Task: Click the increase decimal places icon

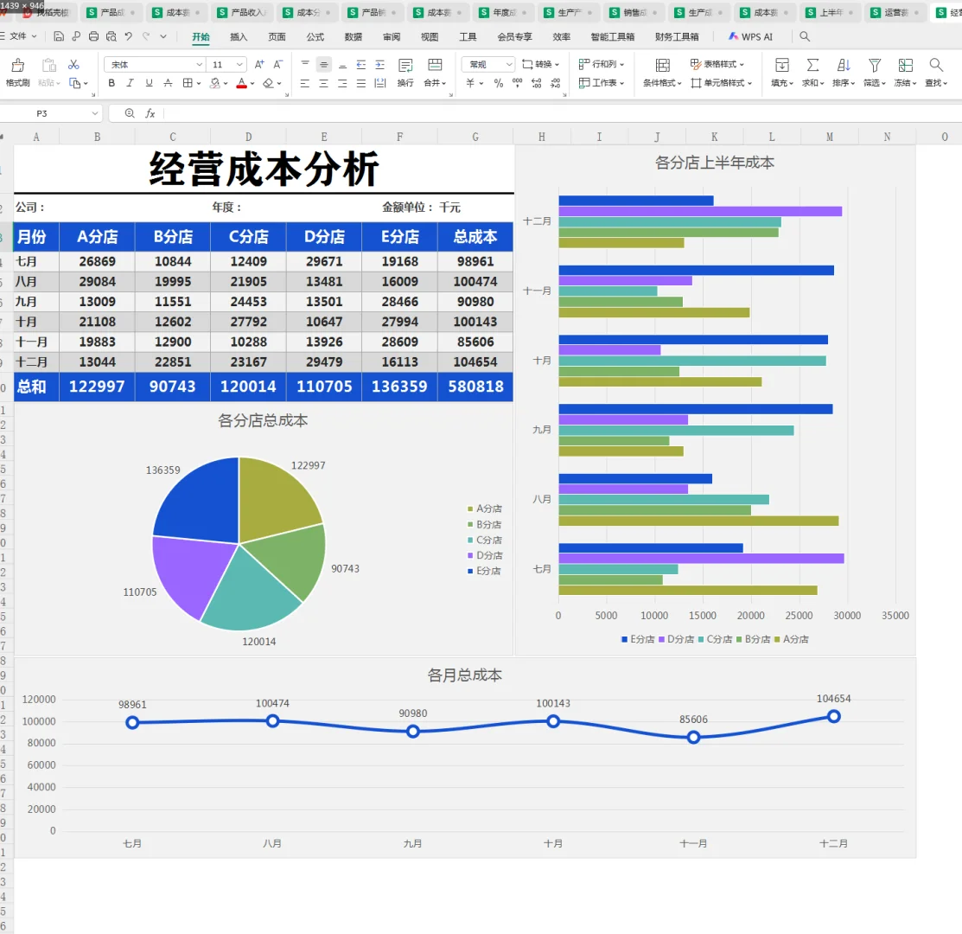Action: click(536, 83)
